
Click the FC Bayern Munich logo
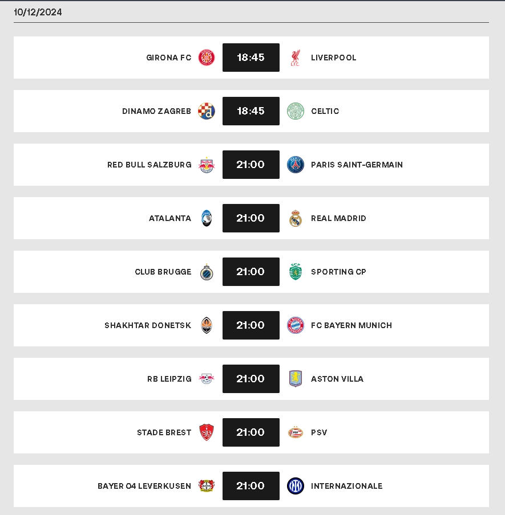pos(296,325)
